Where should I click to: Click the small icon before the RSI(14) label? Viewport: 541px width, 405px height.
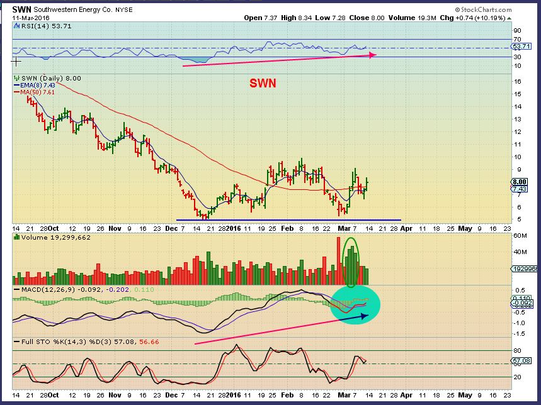point(16,26)
